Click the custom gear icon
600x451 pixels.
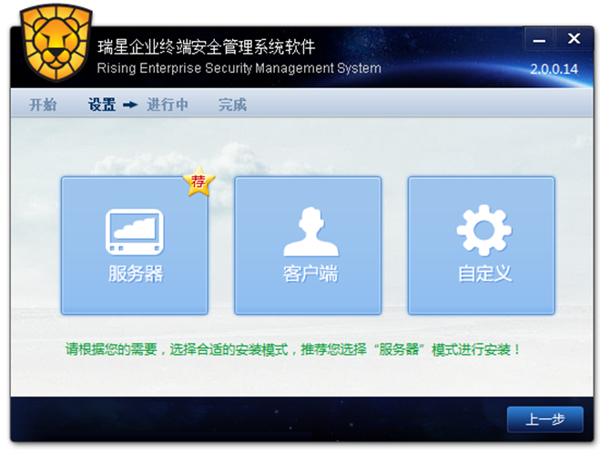coord(484,230)
